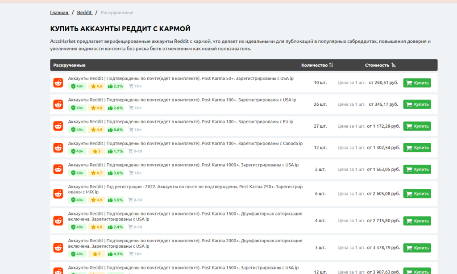Click price 'от 260,51 руб.'
457x274 pixels.
tap(383, 83)
